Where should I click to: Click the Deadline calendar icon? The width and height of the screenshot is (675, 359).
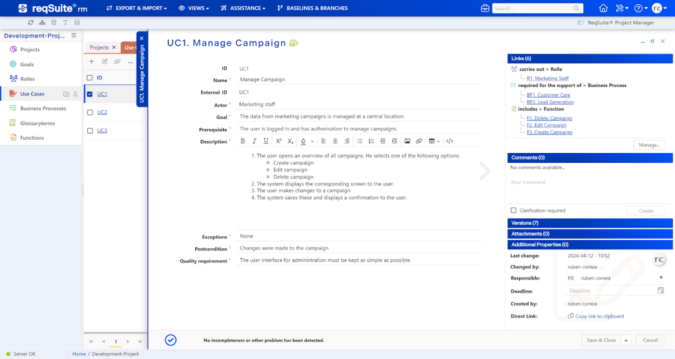pos(661,291)
